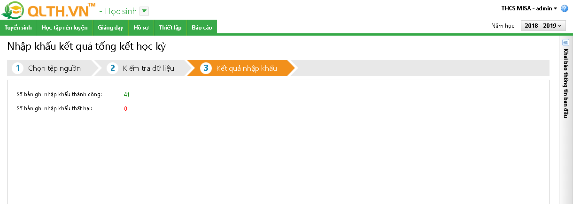This screenshot has width=573, height=204.
Task: Open the Thiết lập menu
Action: coord(170,28)
